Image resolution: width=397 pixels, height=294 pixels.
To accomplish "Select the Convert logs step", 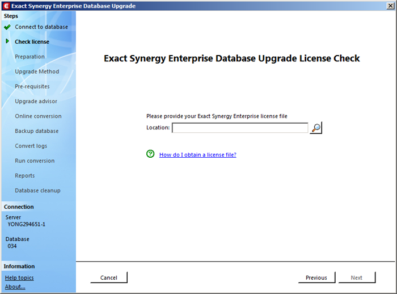I will 31,146.
